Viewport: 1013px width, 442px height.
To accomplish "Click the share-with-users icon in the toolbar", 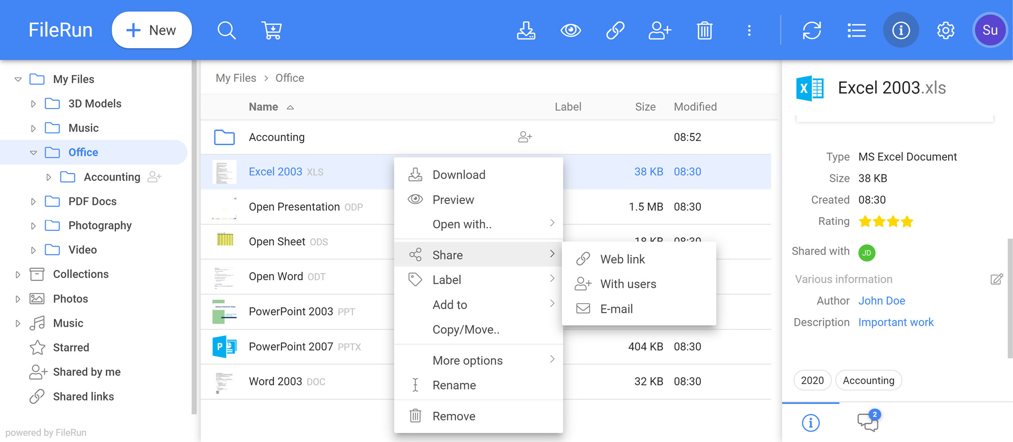I will pos(660,30).
